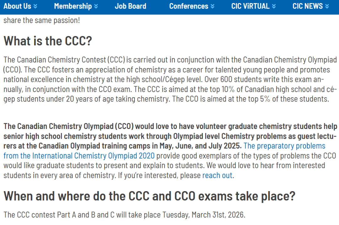
Task: Select the CIC ViRTUAL menu label
Action: click(x=250, y=6)
